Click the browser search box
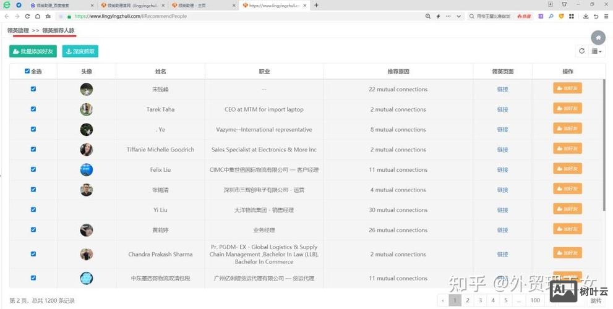The image size is (613, 309). [x=500, y=17]
